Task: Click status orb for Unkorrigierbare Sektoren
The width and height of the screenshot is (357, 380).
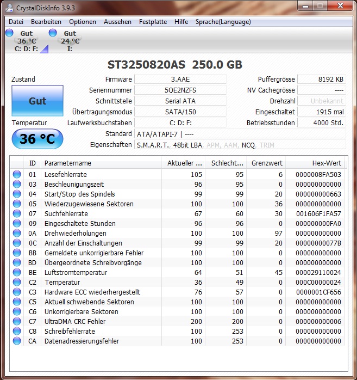Action: point(17,311)
